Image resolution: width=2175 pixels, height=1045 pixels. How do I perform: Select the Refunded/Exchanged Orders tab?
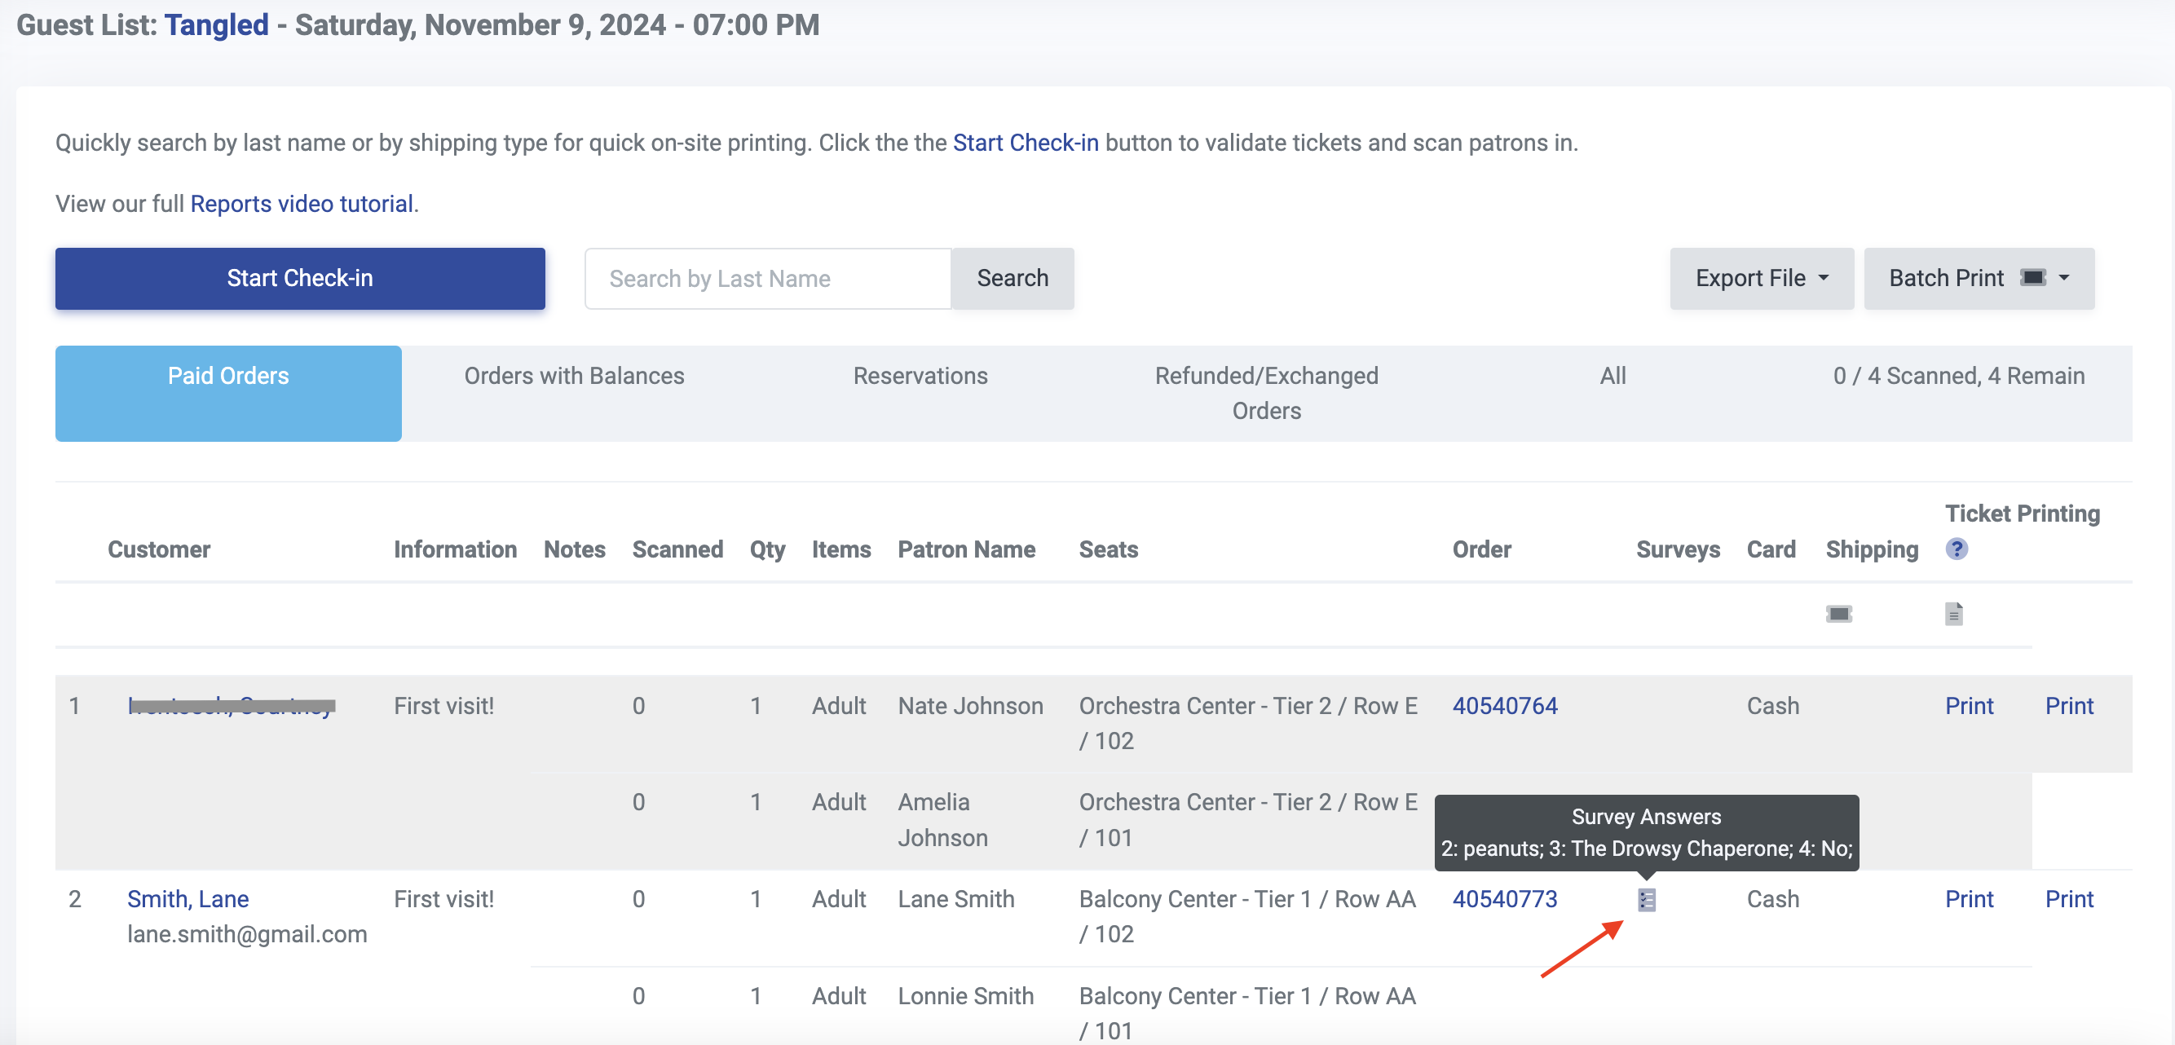coord(1266,393)
